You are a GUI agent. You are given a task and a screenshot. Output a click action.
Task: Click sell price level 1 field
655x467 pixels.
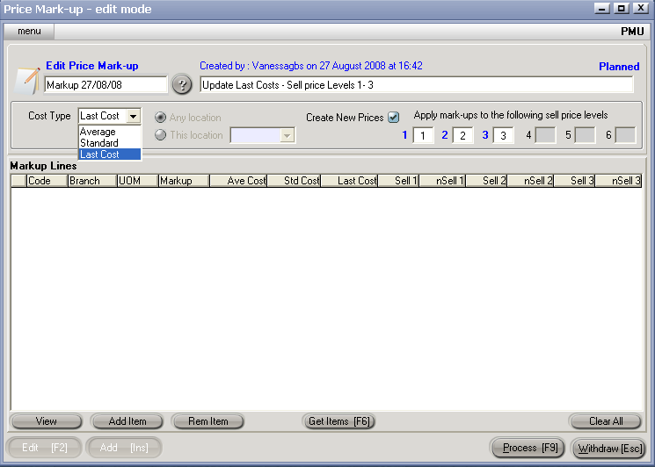pos(423,135)
